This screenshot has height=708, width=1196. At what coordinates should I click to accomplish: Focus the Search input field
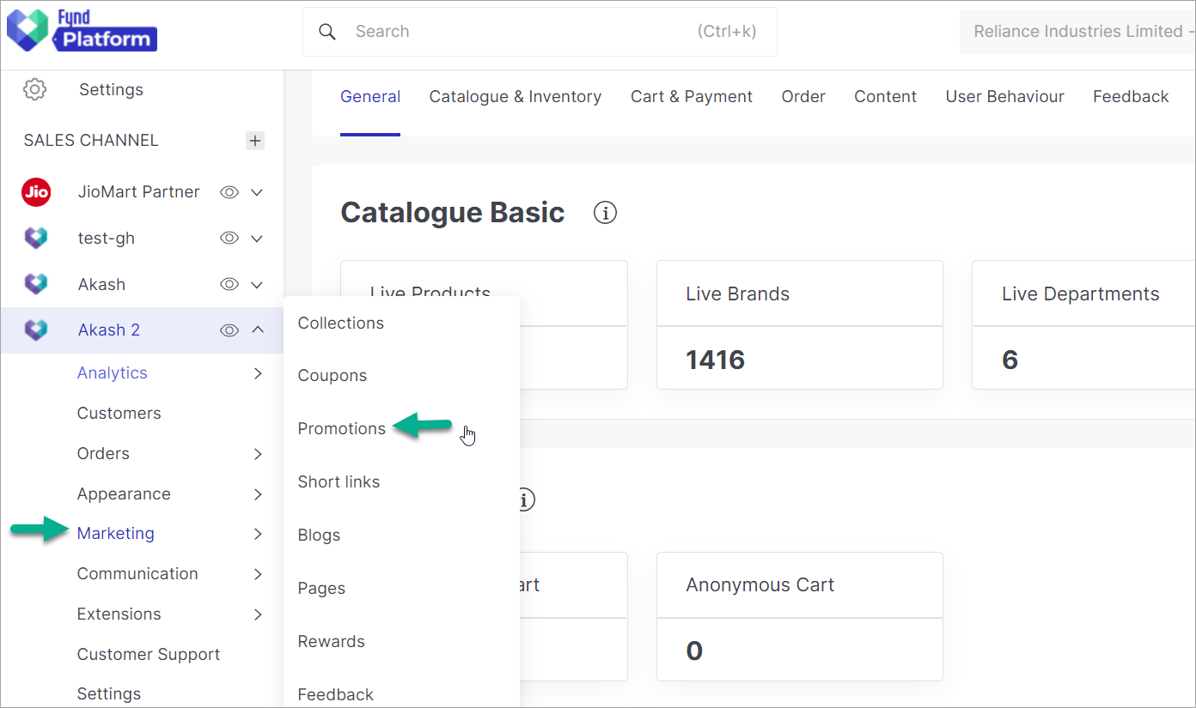[x=540, y=32]
